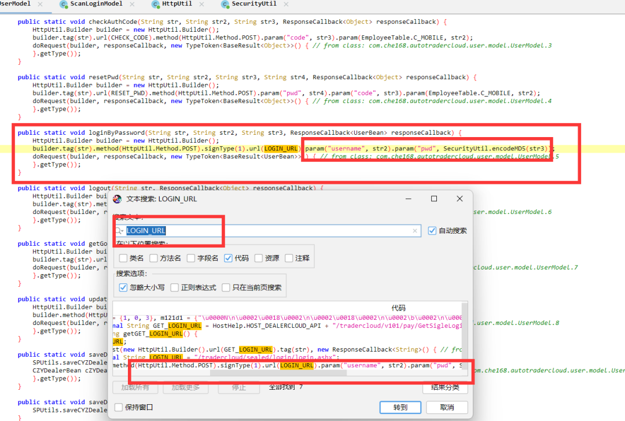Click the ScanLoginModel class icon in tab bar

click(x=63, y=4)
